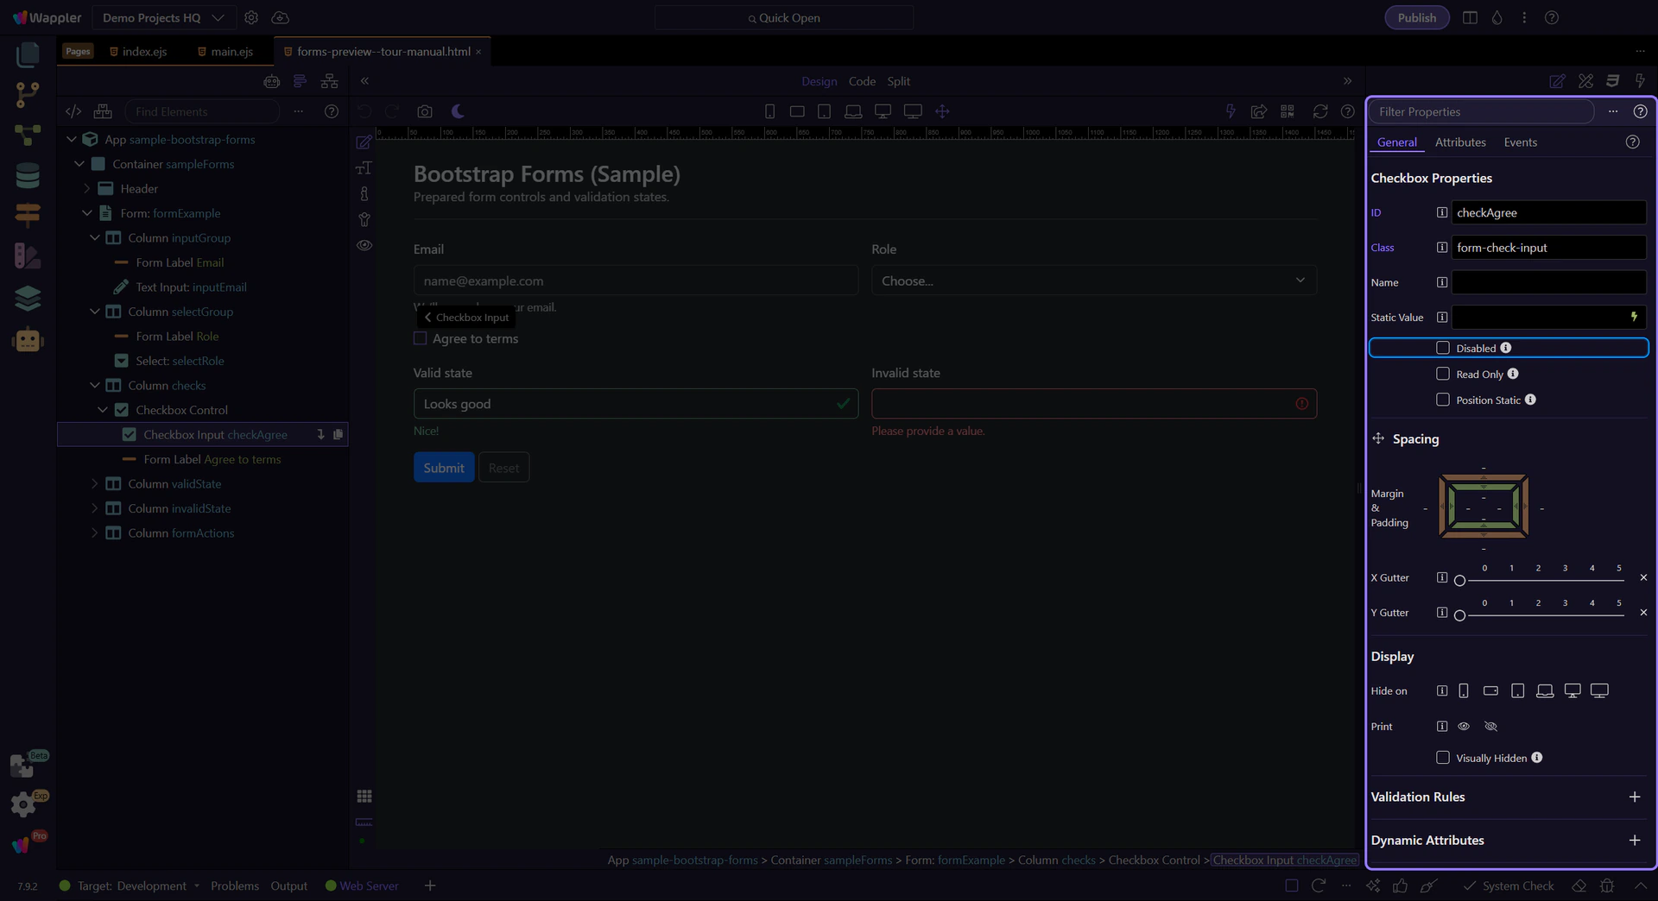Expand Column validState tree node
This screenshot has width=1658, height=901.
pos(94,484)
